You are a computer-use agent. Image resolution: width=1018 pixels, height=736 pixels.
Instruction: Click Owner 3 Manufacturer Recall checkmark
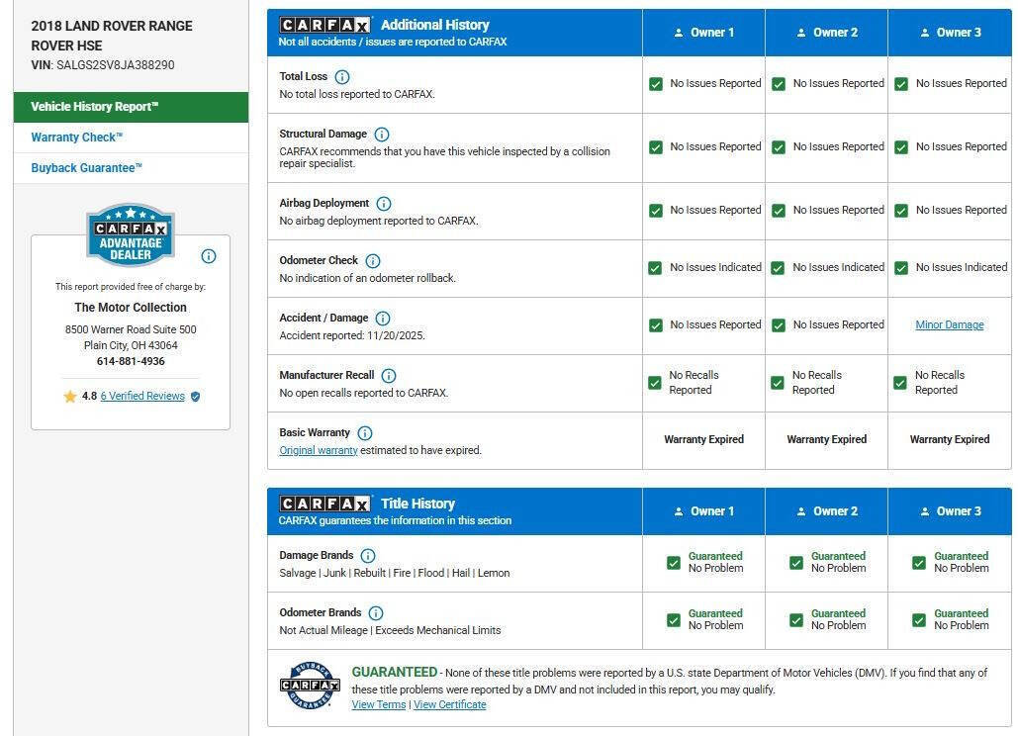click(900, 383)
